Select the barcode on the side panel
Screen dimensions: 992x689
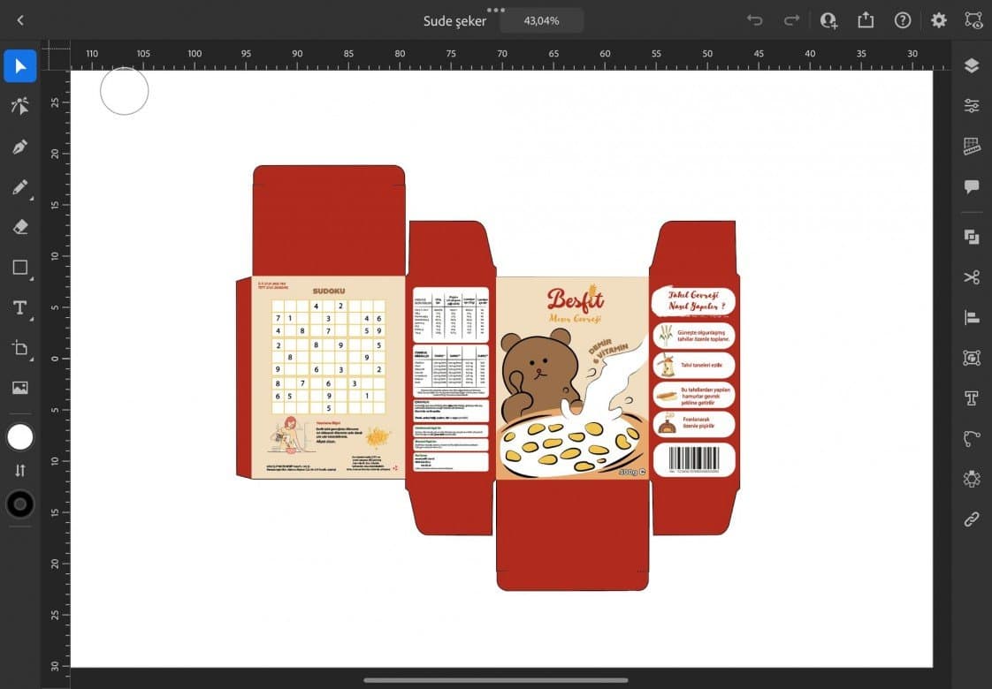pos(694,458)
